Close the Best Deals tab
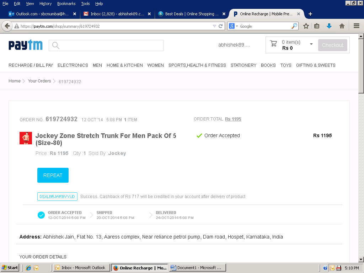 [224, 14]
